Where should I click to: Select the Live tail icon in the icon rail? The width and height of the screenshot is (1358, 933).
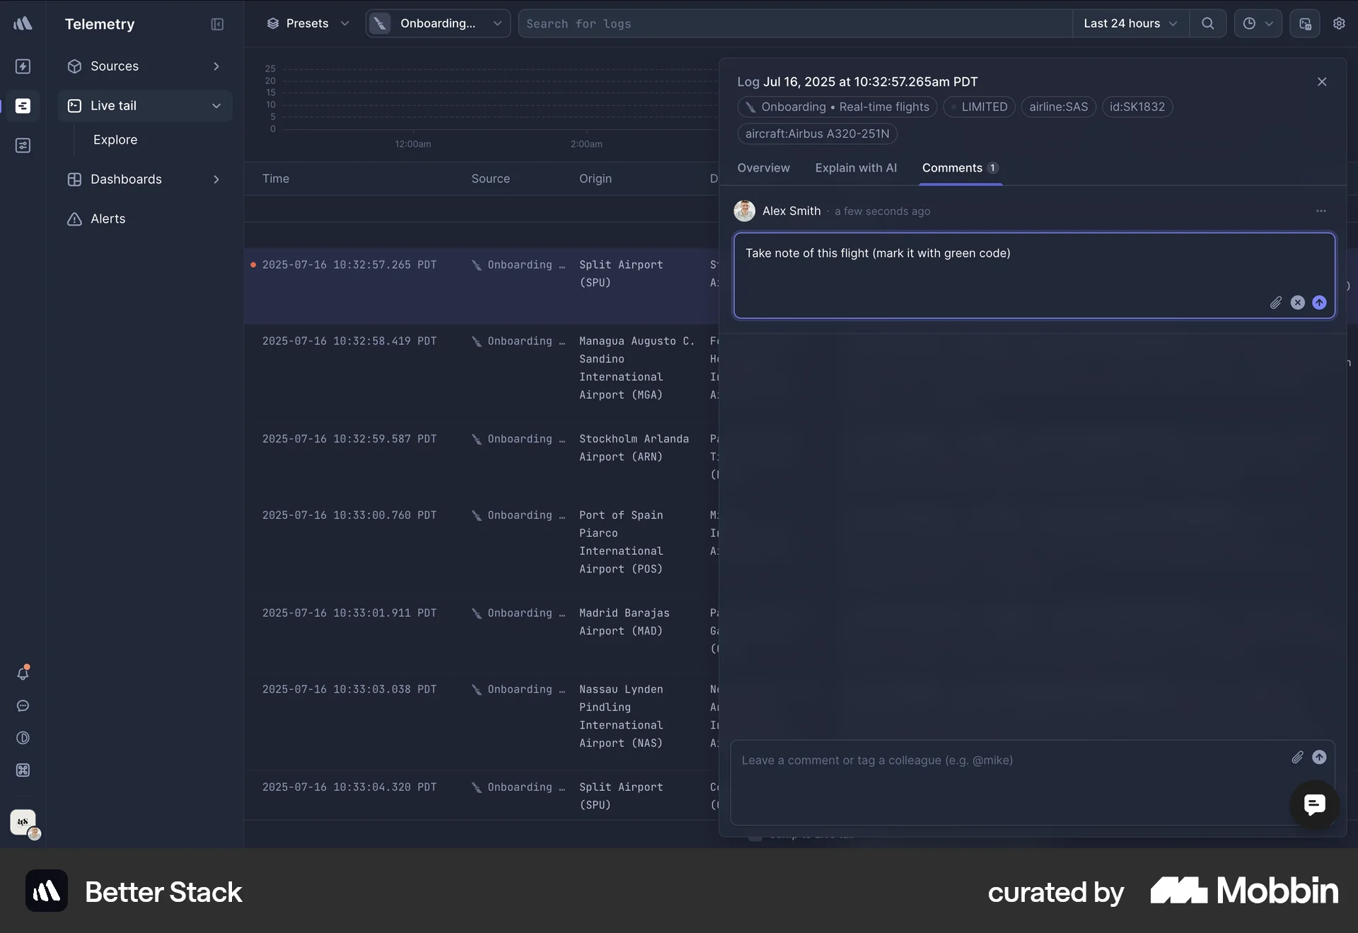click(23, 105)
